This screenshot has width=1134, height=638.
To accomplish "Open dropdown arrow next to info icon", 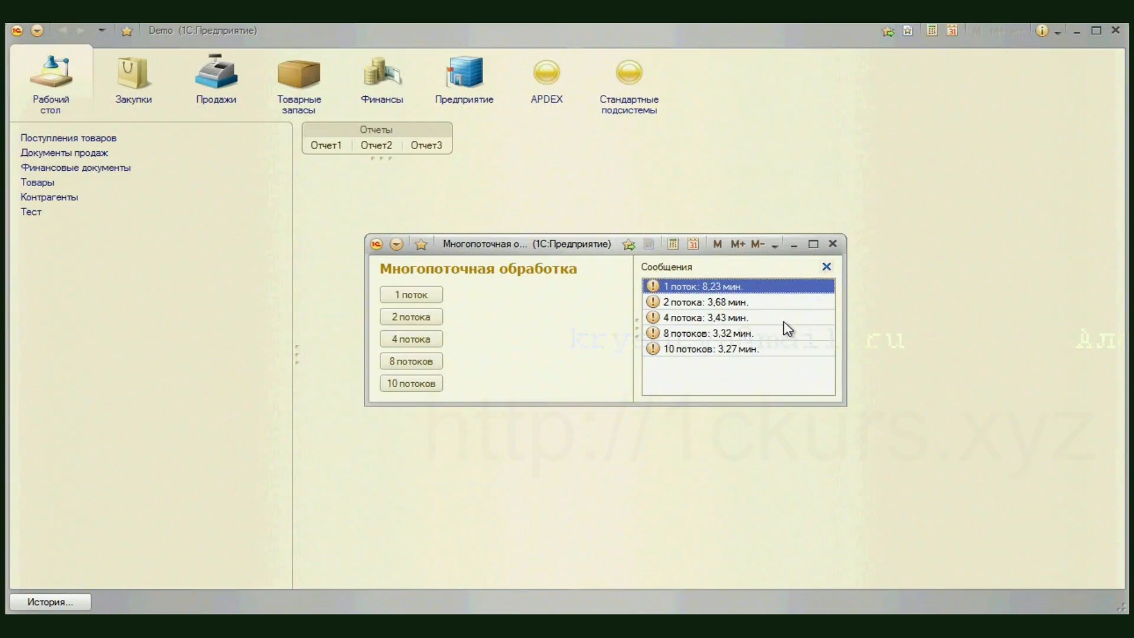I will (x=1058, y=32).
